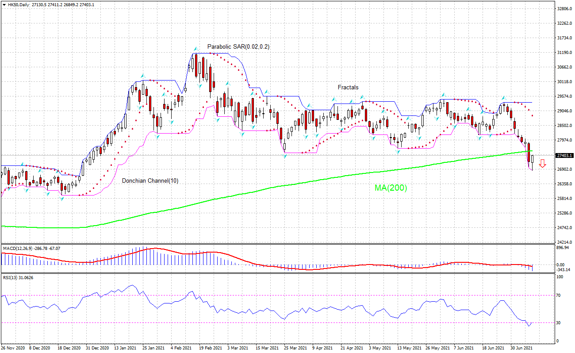Open the dropdown triangle beside HK50,Daily title
This screenshot has width=575, height=353.
click(4, 4)
